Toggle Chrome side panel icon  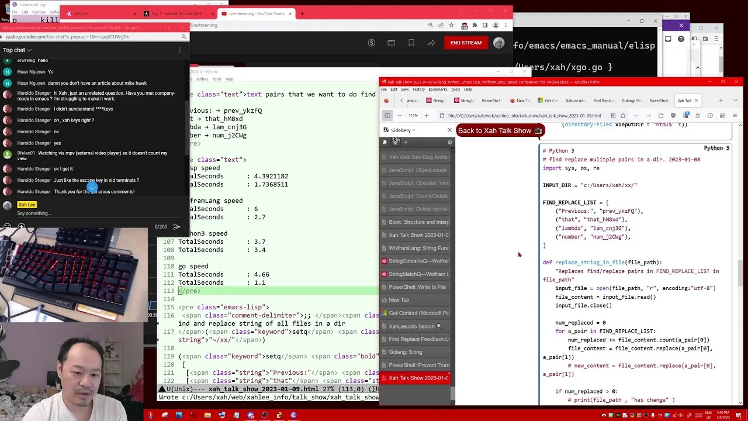(x=485, y=25)
